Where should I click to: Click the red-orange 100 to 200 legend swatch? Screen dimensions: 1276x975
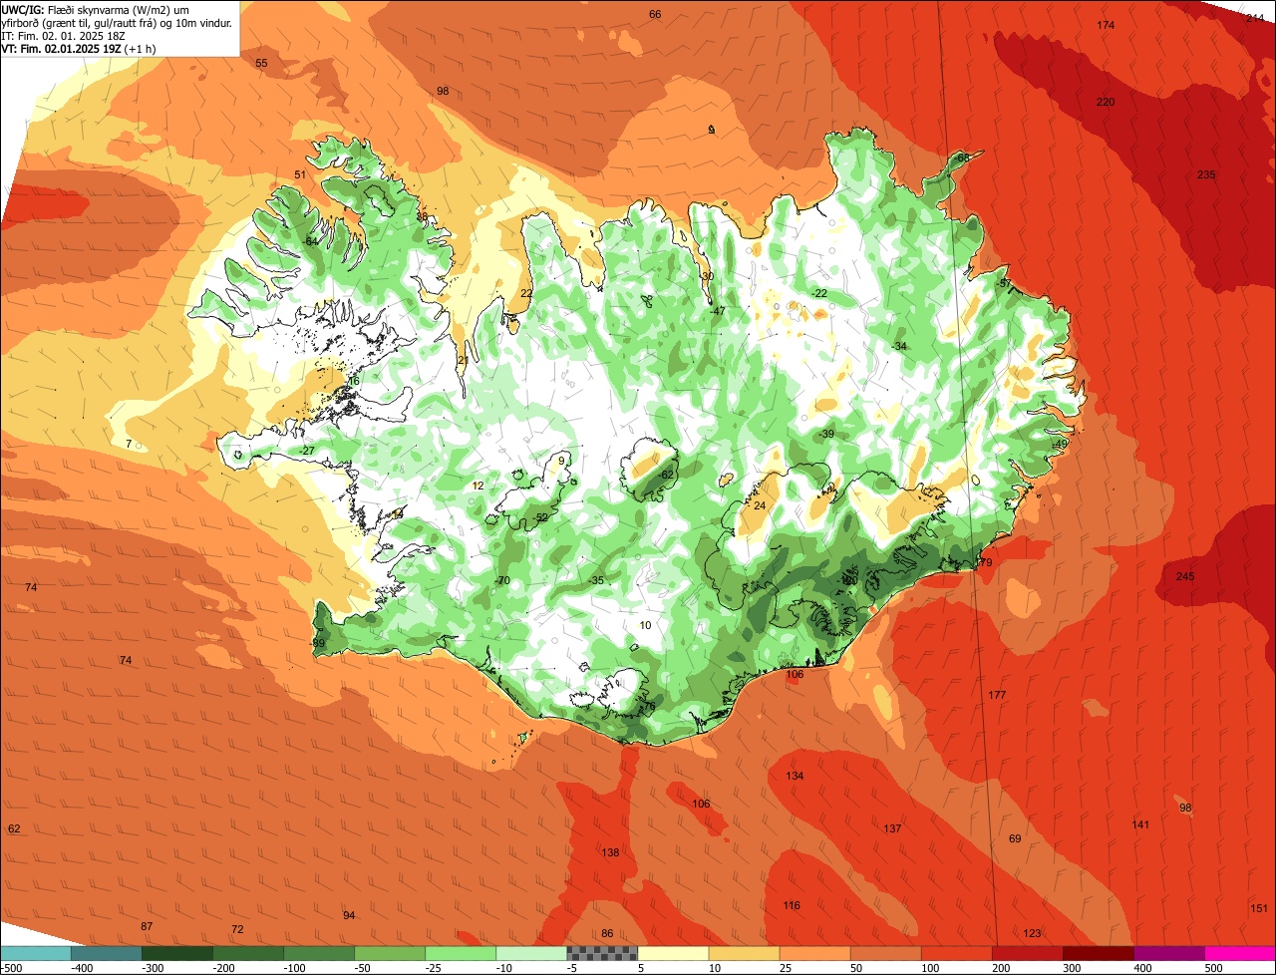(x=957, y=953)
